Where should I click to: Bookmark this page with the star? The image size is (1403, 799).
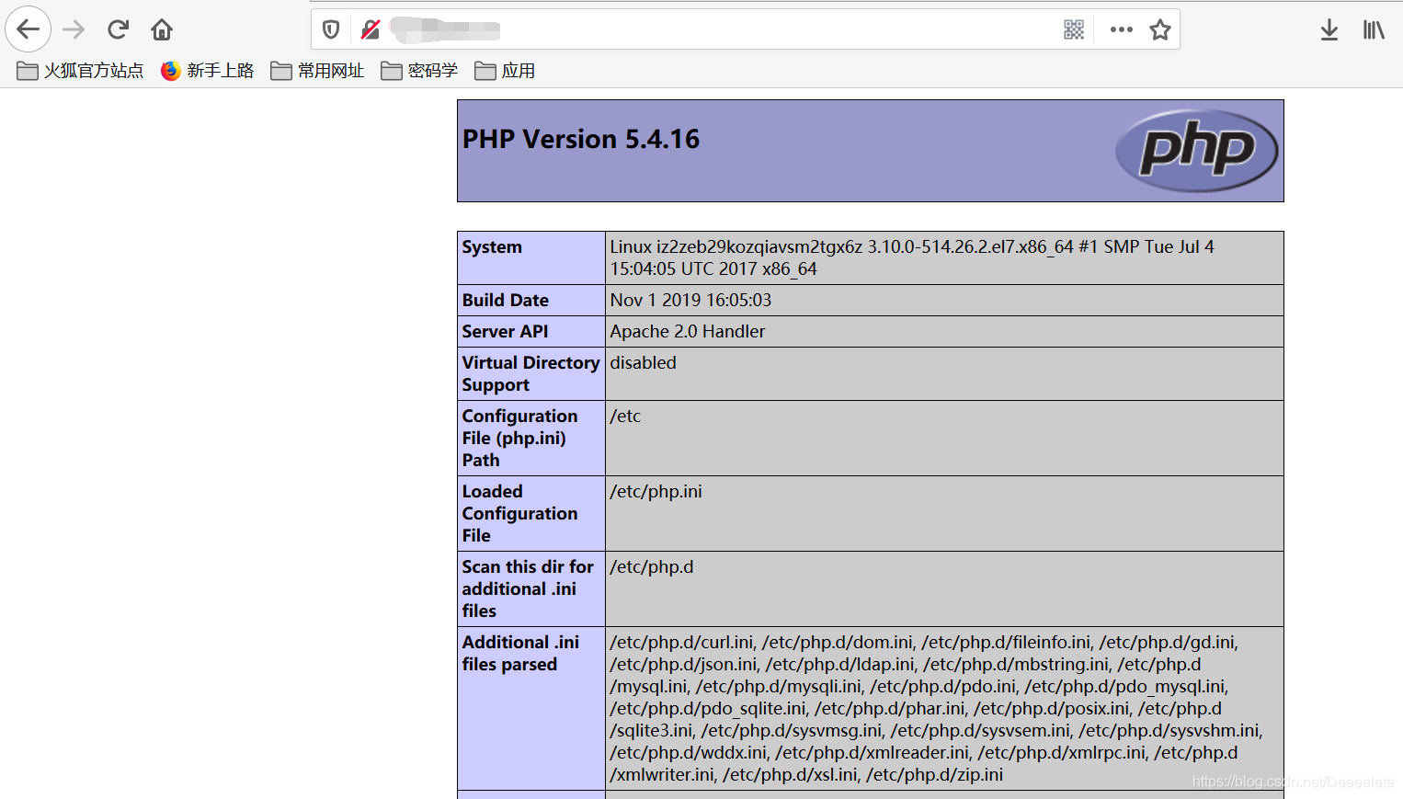(x=1160, y=29)
